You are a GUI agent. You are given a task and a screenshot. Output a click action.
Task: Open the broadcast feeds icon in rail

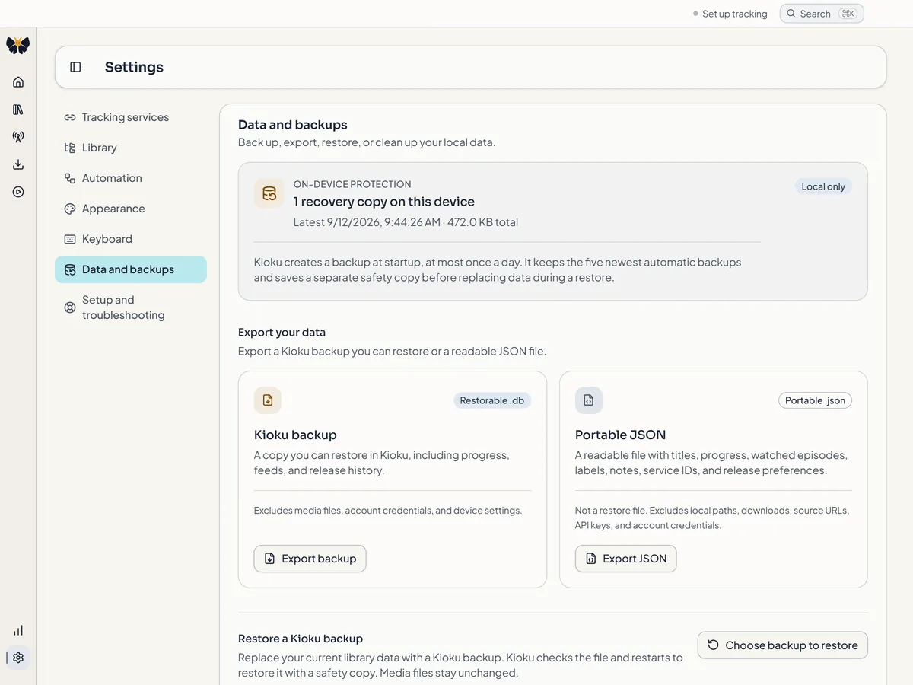pyautogui.click(x=18, y=137)
